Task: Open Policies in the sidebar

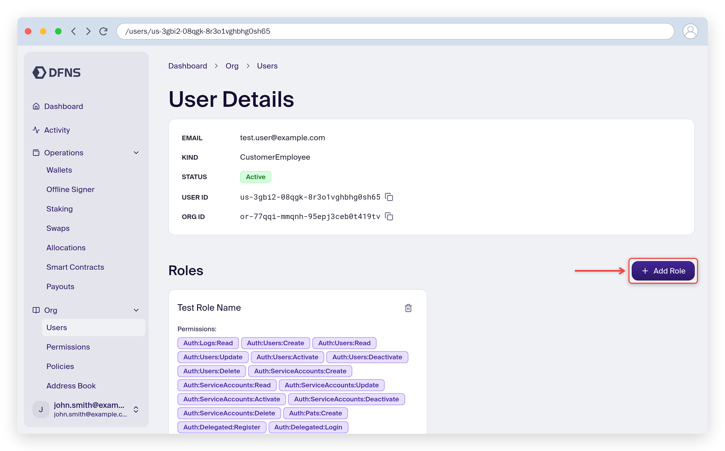Action: [60, 366]
